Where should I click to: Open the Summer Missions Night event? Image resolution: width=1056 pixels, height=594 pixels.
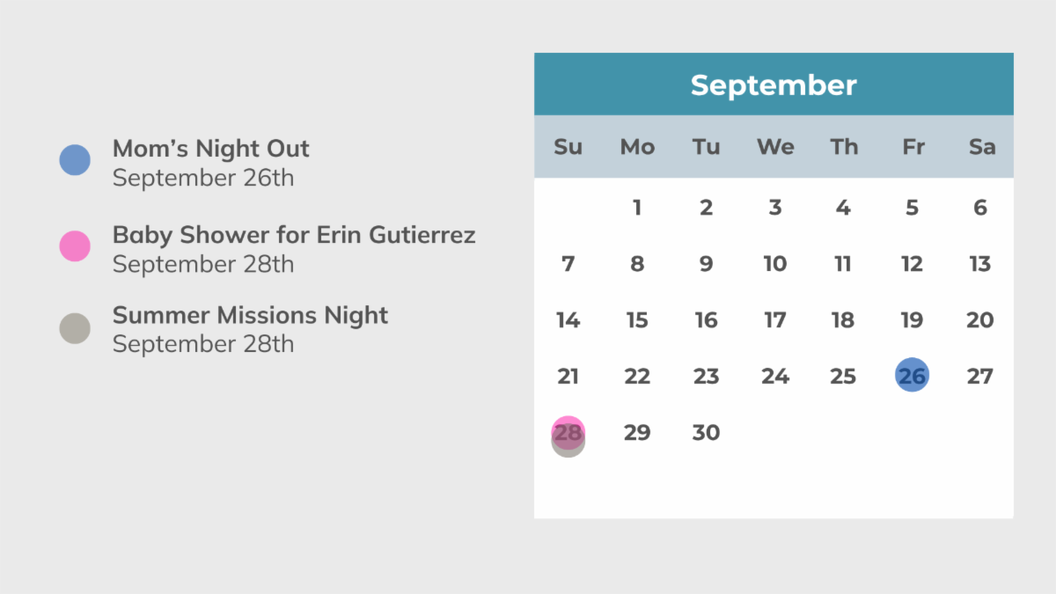[250, 315]
